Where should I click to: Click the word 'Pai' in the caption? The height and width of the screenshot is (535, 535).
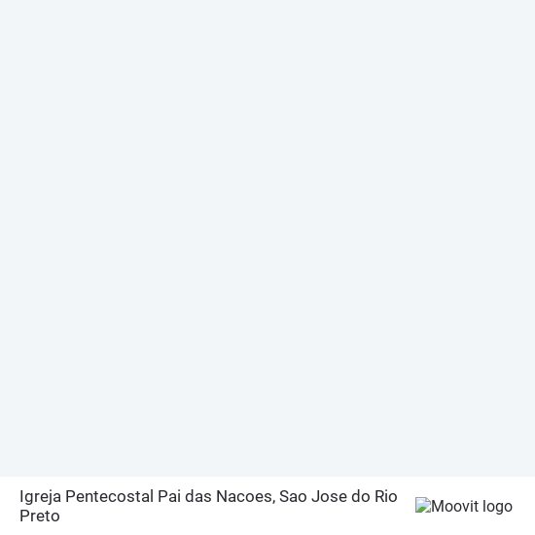pos(169,496)
